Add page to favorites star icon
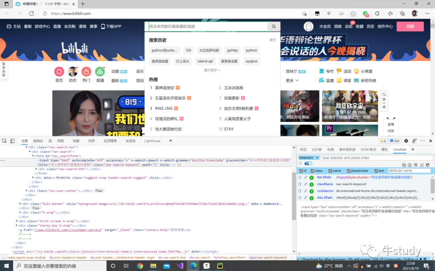This screenshot has width=435, height=271. click(x=304, y=13)
